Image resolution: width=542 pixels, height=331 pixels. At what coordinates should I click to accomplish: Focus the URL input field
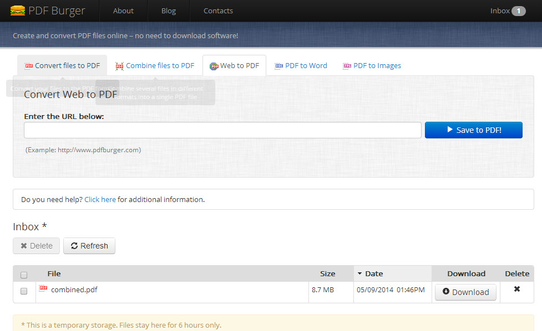(222, 130)
